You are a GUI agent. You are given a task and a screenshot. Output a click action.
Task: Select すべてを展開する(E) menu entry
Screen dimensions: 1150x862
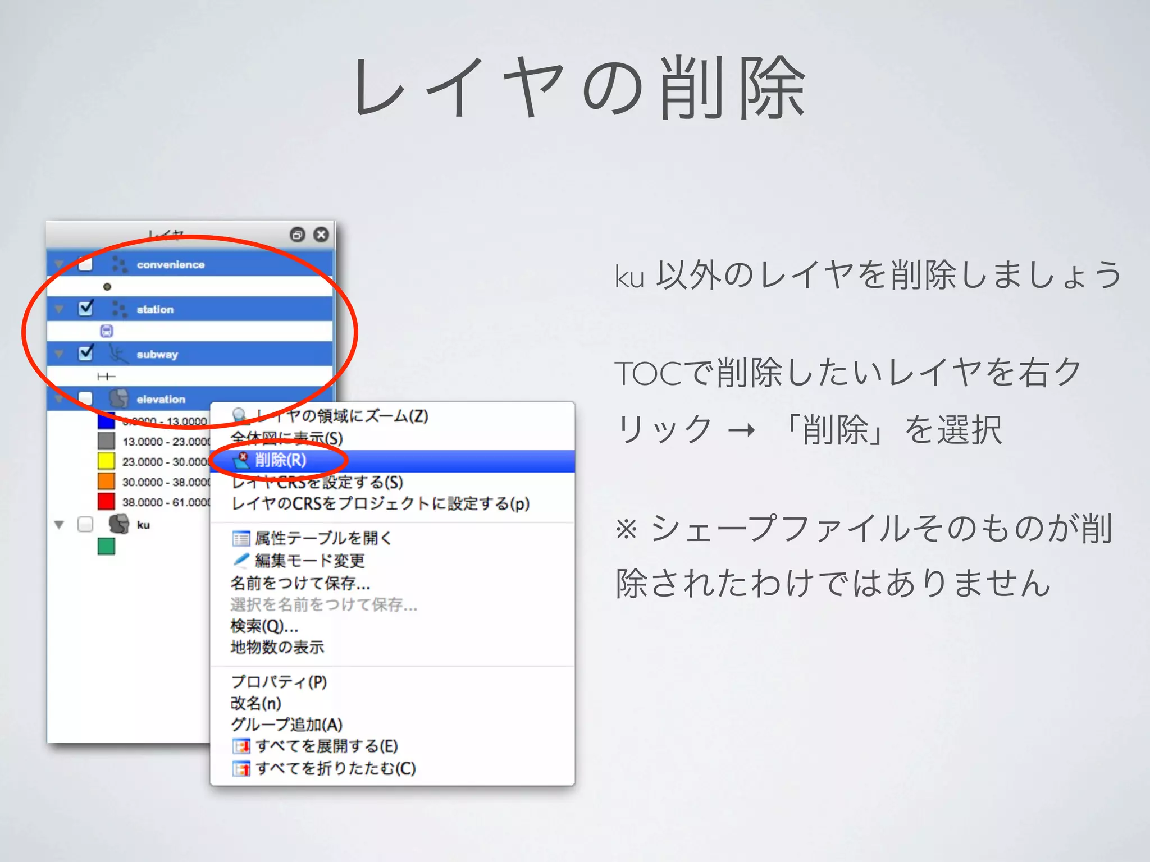(x=393, y=746)
